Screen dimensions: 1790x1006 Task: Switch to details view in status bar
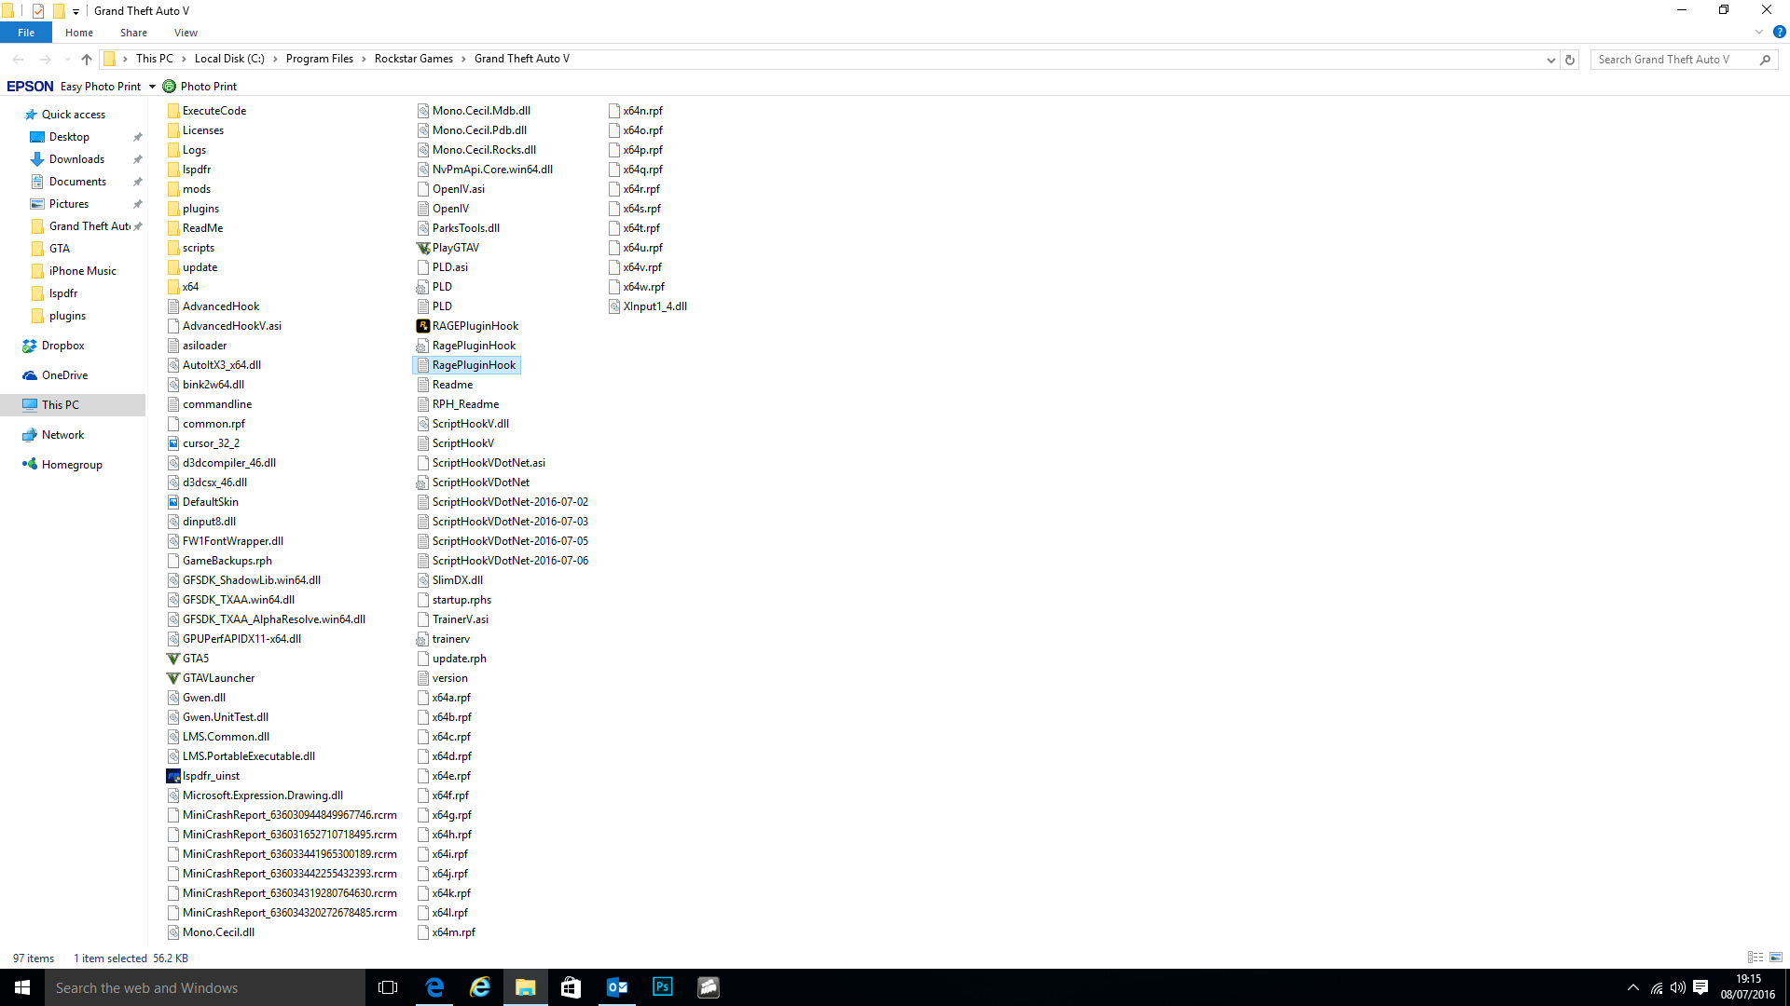point(1756,958)
